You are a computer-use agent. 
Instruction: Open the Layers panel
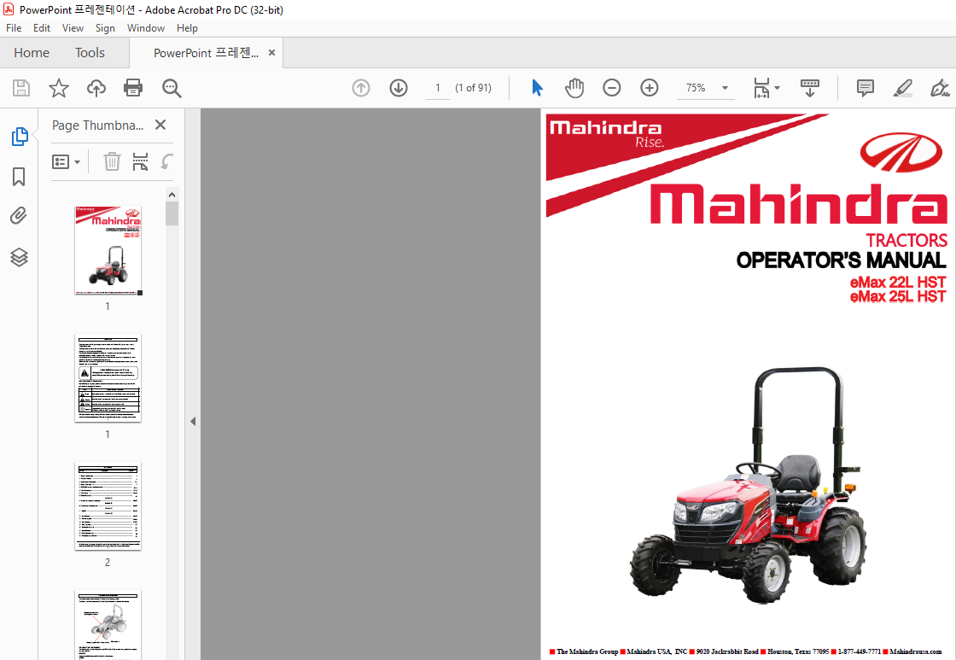pos(19,257)
